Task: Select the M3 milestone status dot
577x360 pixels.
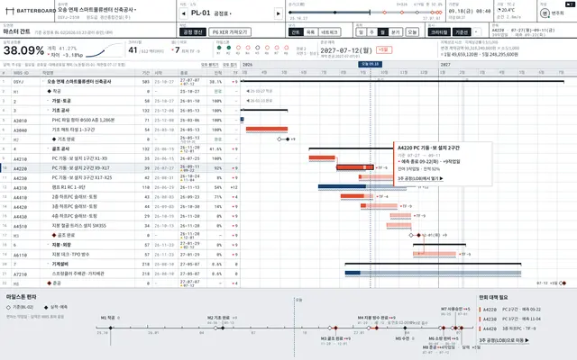Action: 238,48
